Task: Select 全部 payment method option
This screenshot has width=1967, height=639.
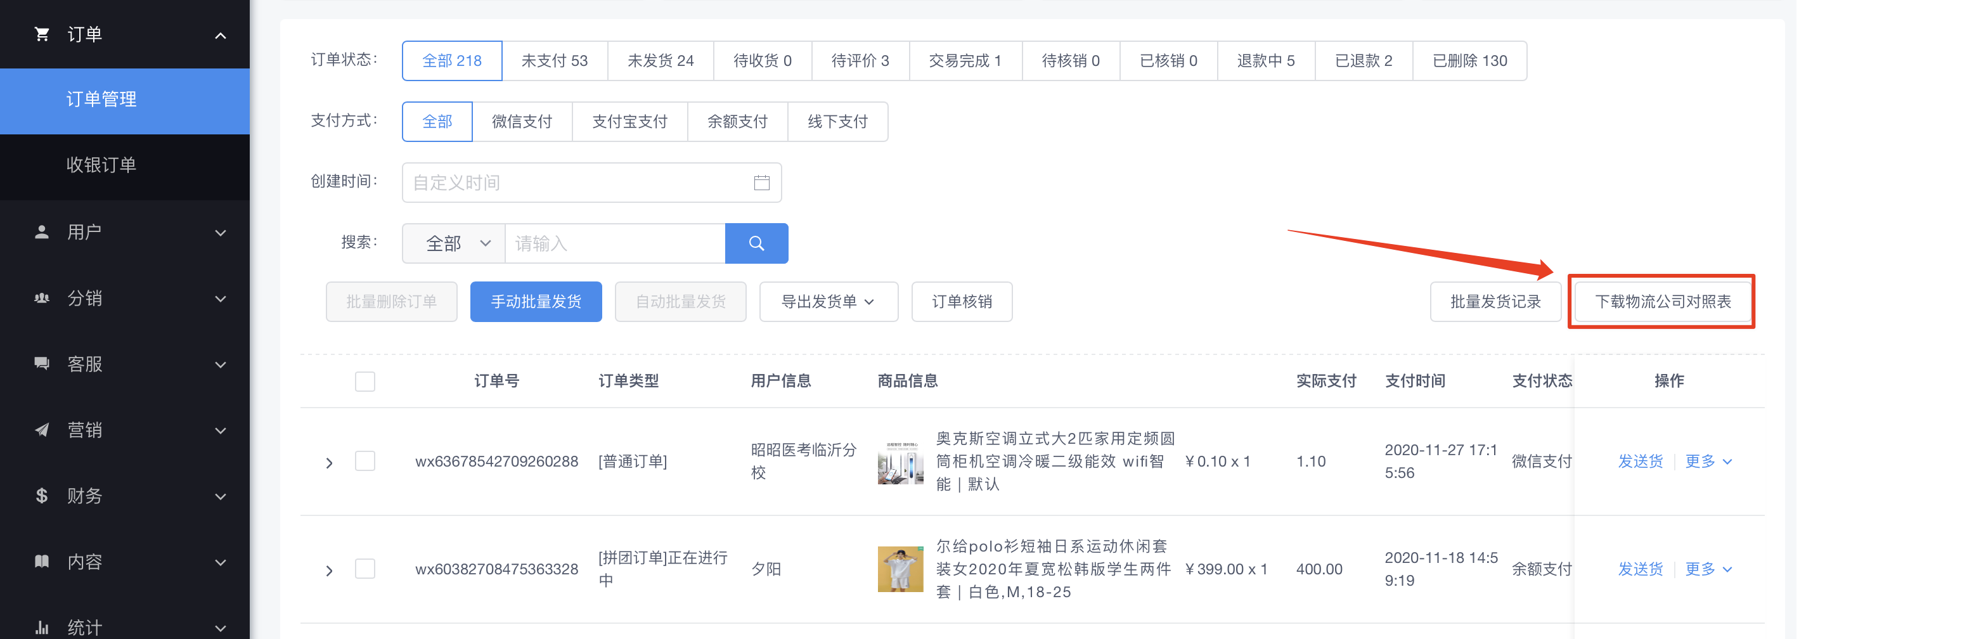Action: (x=437, y=121)
